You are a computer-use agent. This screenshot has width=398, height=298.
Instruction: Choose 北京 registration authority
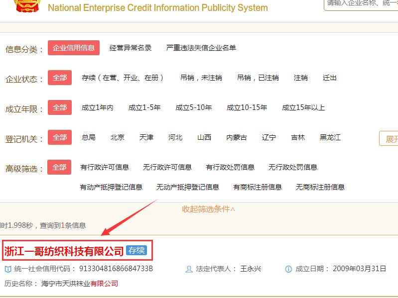[118, 137]
